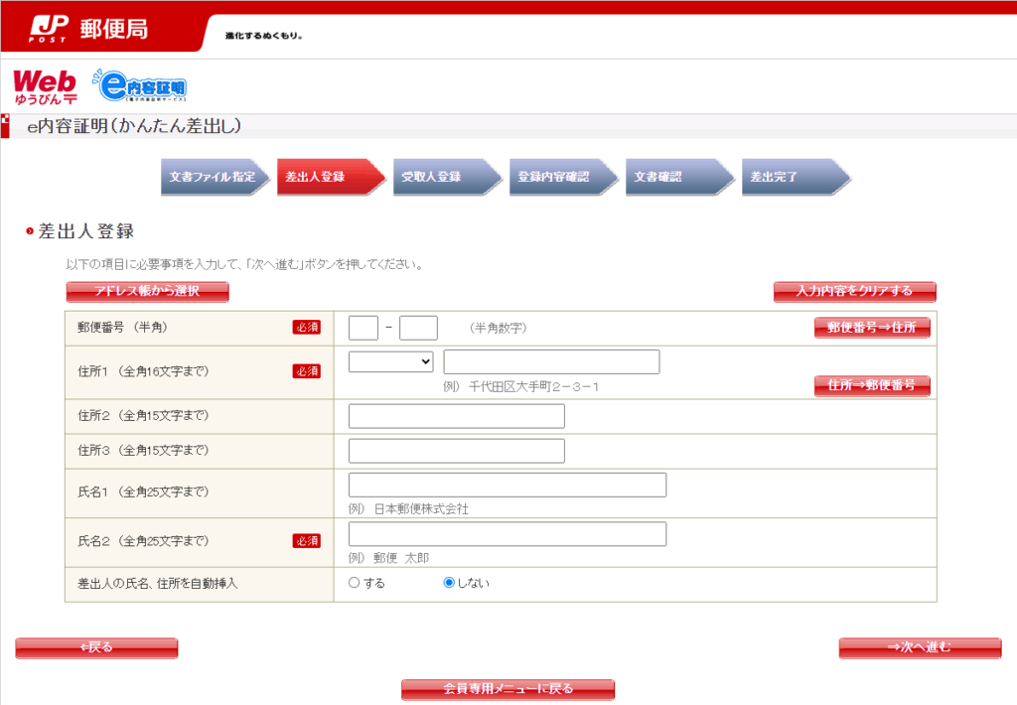
Task: Click the Japan Post 郵便局 logo
Action: point(88,29)
